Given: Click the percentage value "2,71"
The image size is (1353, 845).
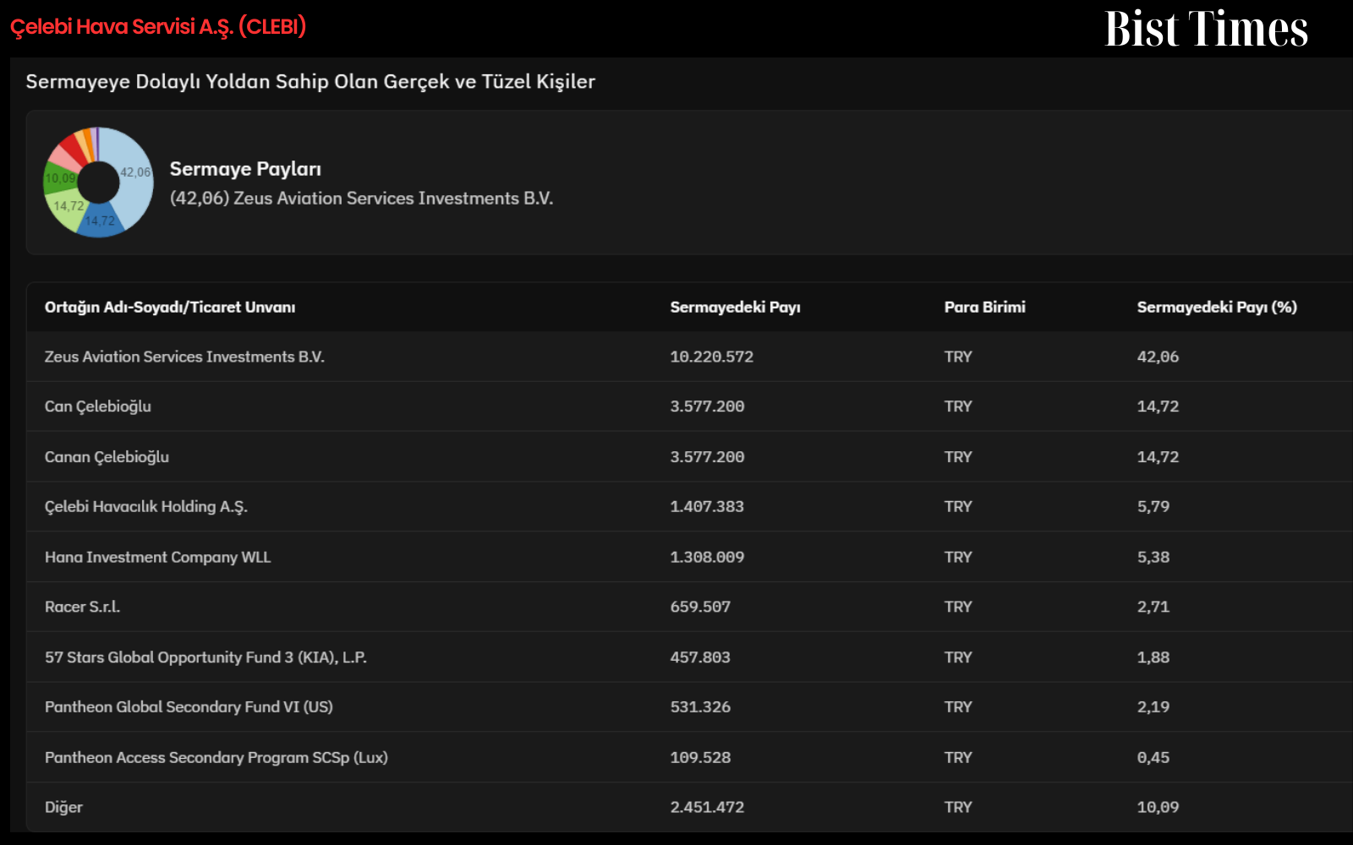Looking at the screenshot, I should (x=1153, y=607).
